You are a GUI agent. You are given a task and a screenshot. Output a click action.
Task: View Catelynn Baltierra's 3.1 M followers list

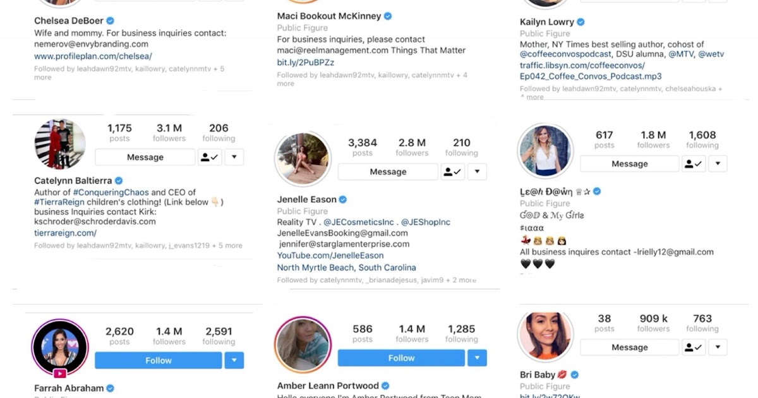click(169, 133)
